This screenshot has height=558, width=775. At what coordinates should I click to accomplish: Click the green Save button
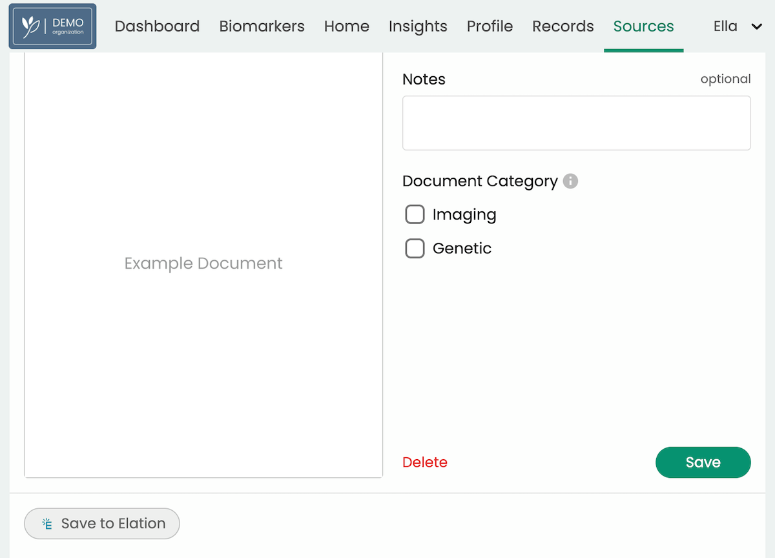click(703, 462)
